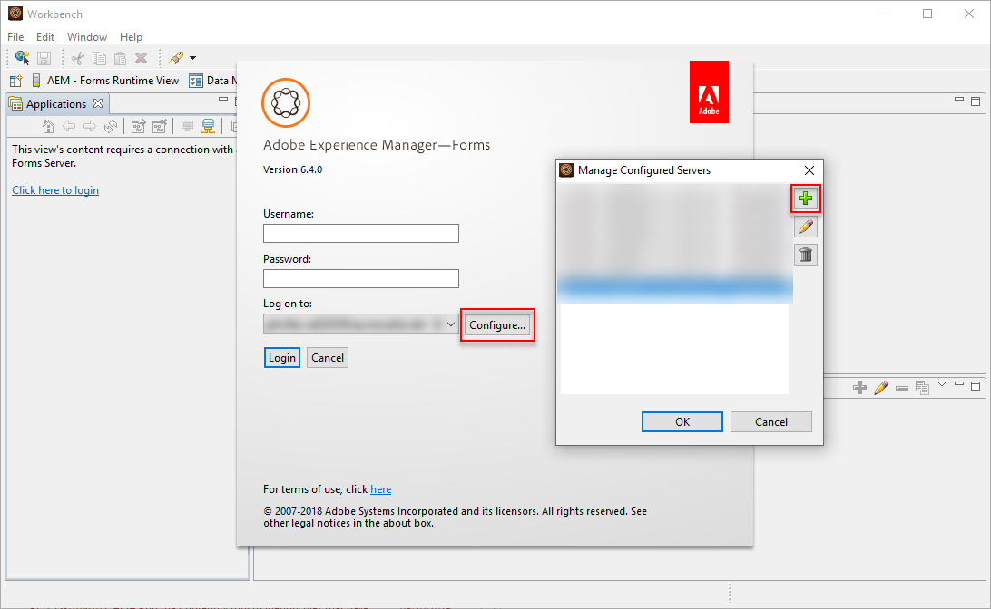
Task: Click the Home icon in Applications view
Action: pos(48,126)
